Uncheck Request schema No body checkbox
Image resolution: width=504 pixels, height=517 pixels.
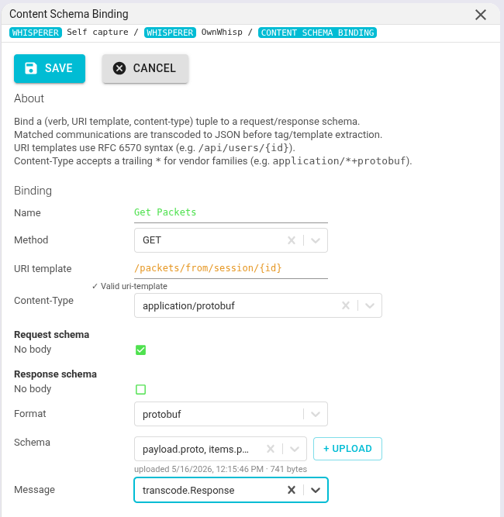point(141,350)
